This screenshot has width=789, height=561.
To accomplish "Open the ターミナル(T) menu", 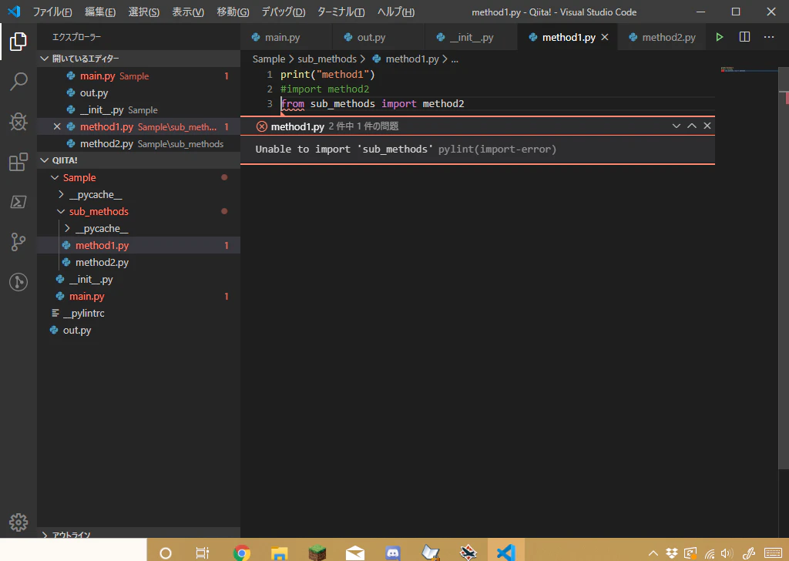I will (x=341, y=12).
